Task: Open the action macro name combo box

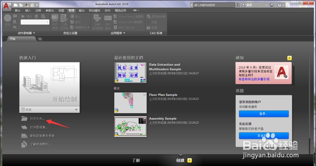Action: pyautogui.click(x=35, y=22)
